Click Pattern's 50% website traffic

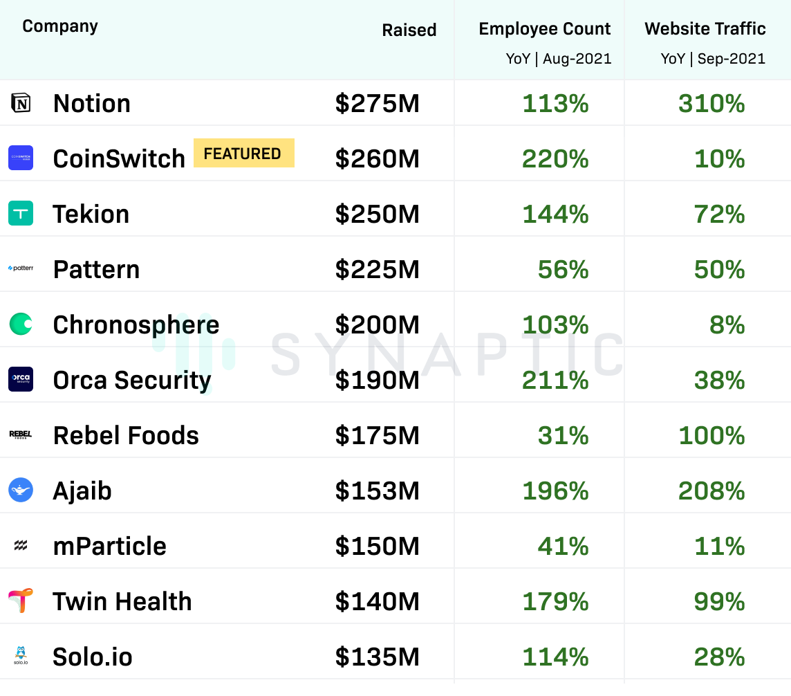click(720, 270)
